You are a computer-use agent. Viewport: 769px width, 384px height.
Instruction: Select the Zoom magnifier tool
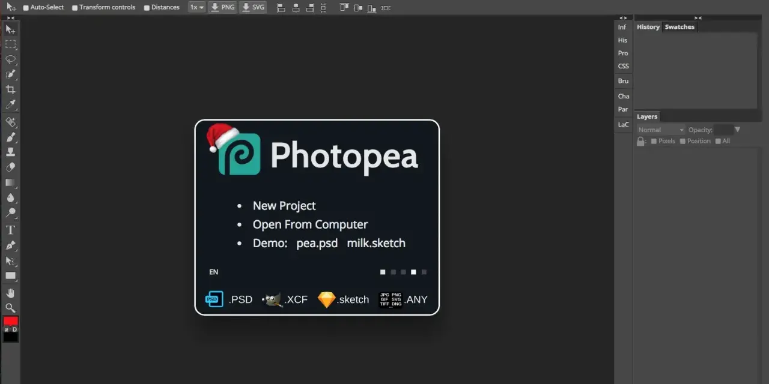click(10, 308)
